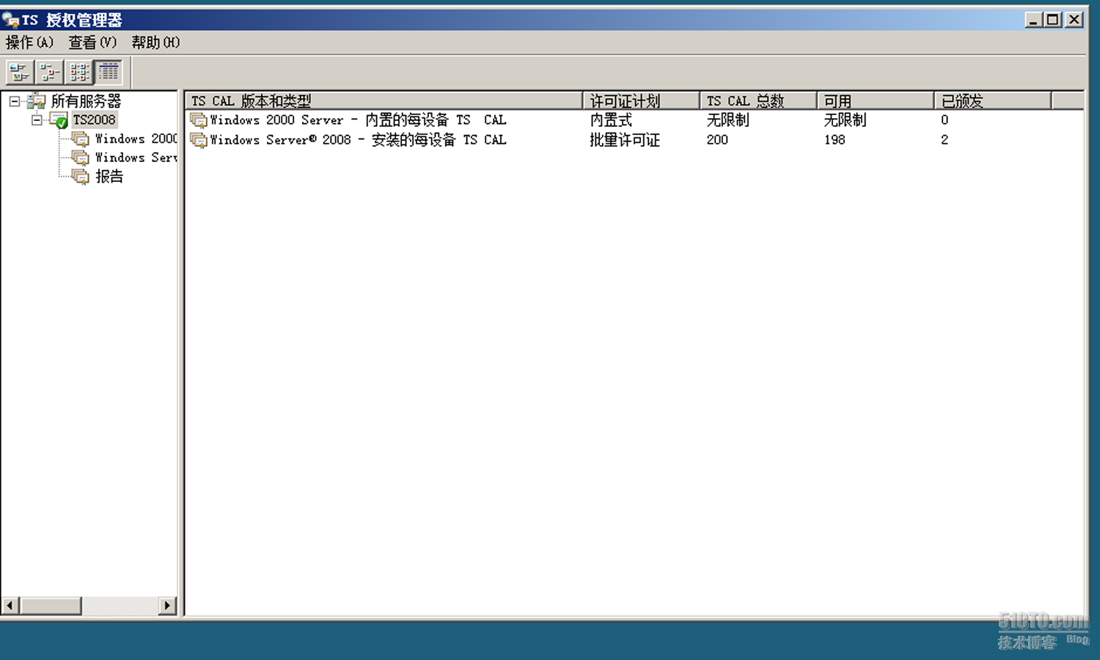Click total CAL value 200
Image resolution: width=1100 pixels, height=660 pixels.
[717, 140]
